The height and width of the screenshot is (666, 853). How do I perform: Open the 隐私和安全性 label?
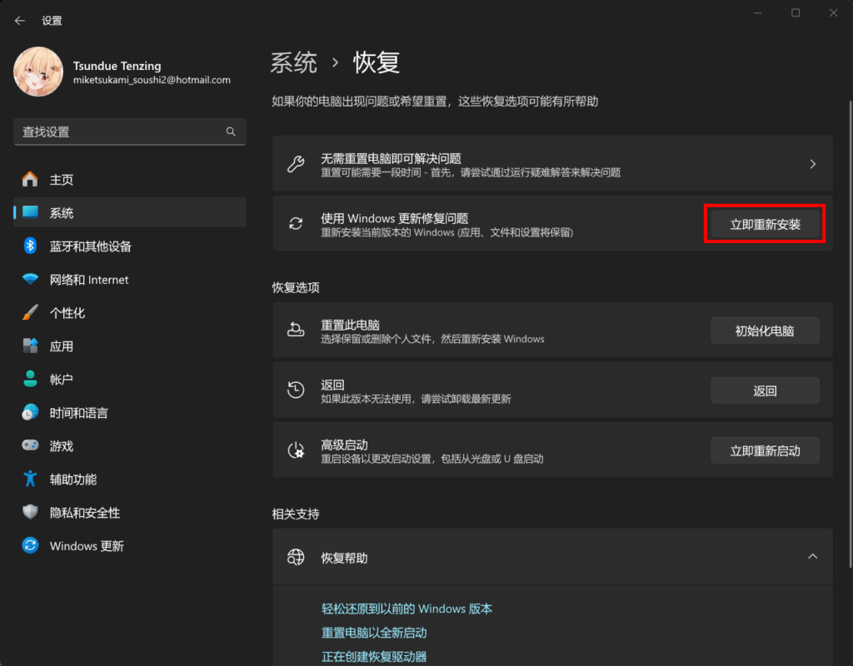click(x=85, y=513)
